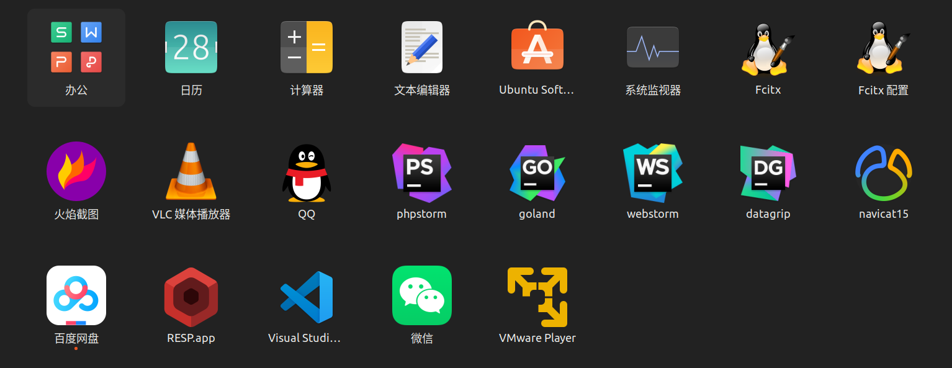
Task: Launch the 日历 calendar app
Action: point(191,47)
